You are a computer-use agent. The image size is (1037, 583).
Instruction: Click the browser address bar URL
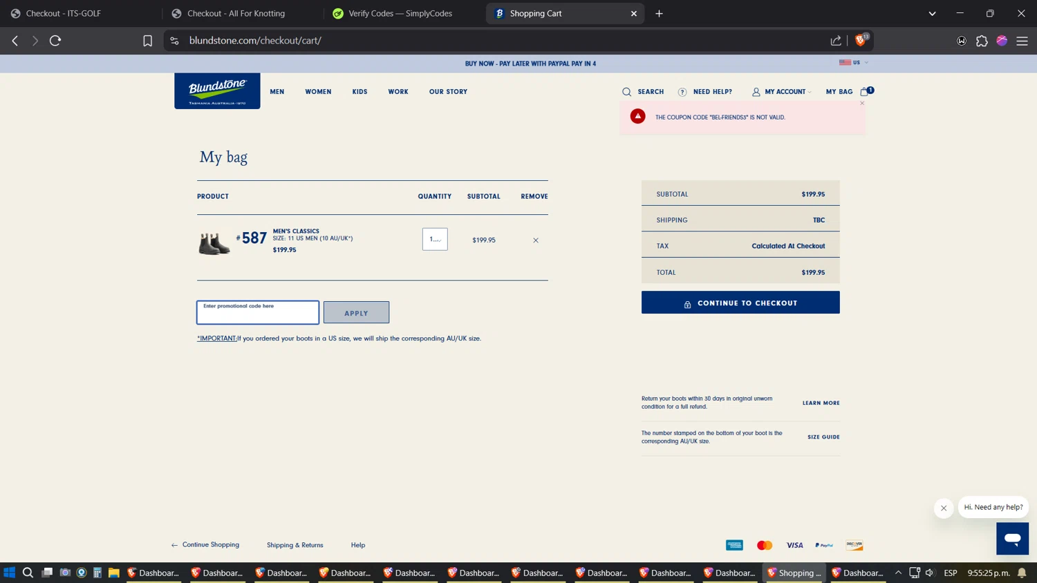pyautogui.click(x=255, y=41)
